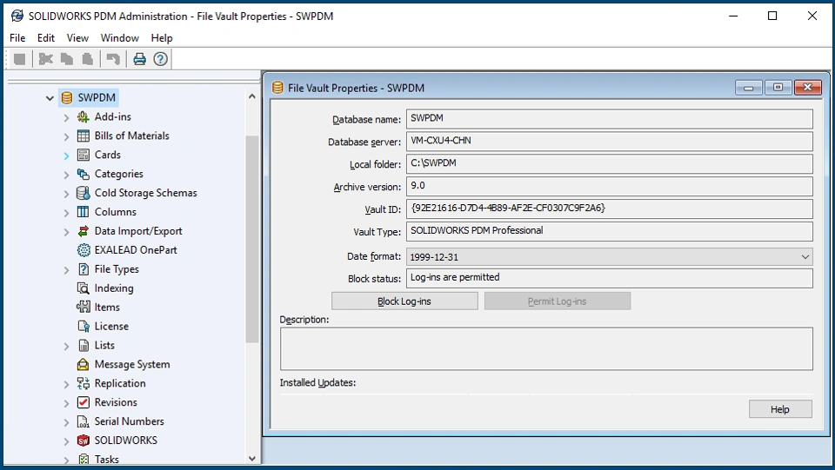
Task: Click the Data Import/Export arrows icon
Action: coord(83,231)
